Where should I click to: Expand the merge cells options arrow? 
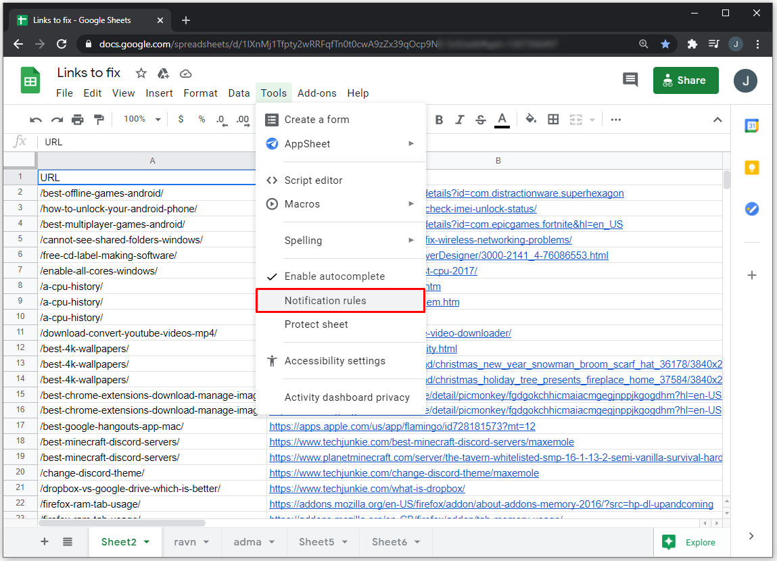pyautogui.click(x=592, y=120)
